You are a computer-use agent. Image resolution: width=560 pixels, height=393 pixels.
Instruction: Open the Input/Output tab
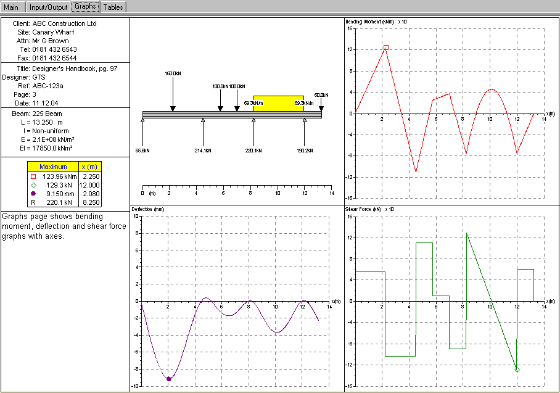(49, 7)
